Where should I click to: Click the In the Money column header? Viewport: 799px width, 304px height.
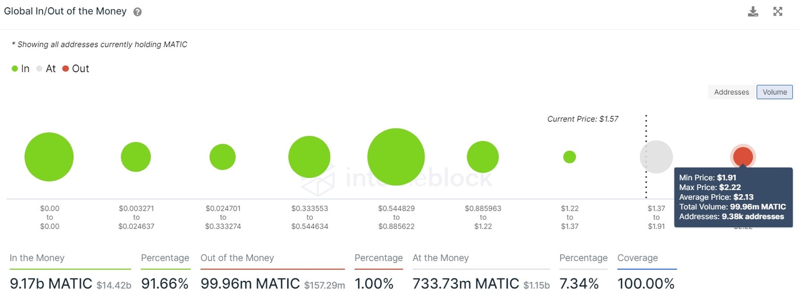tap(36, 258)
